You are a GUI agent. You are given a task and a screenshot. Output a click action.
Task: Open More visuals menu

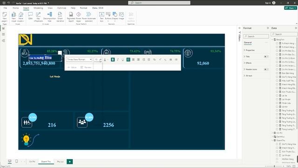click(x=20, y=17)
